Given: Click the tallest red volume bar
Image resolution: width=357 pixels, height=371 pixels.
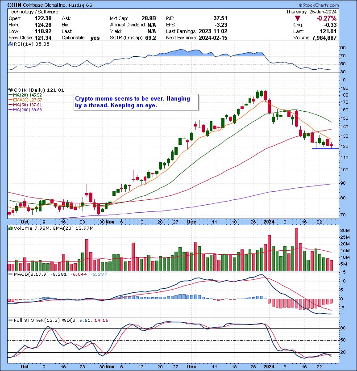Looking at the screenshot, I should coord(296,249).
